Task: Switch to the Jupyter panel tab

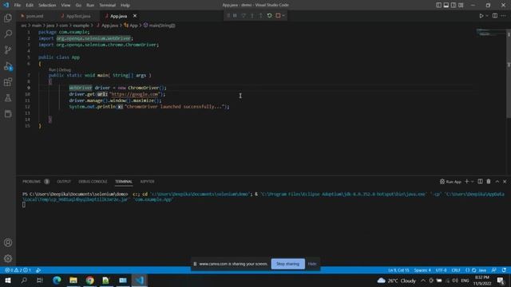Action: tap(147, 182)
